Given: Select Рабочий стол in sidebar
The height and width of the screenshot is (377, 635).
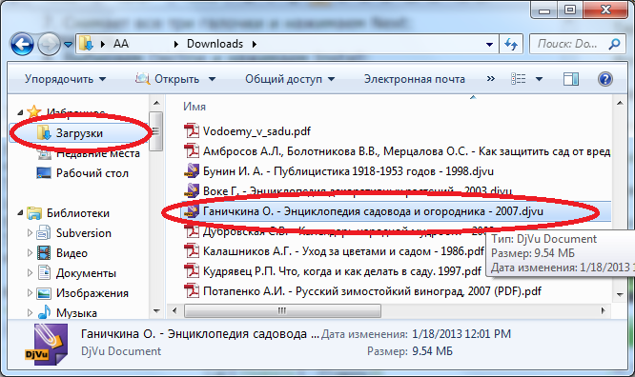Looking at the screenshot, I should (92, 173).
